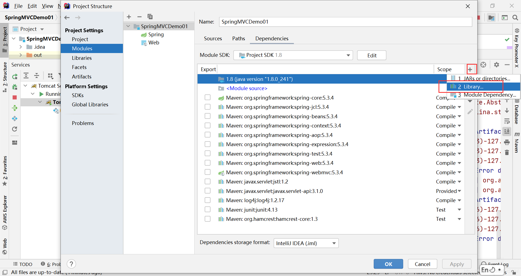Open Search Everywhere magnifier icon
Viewport: 521px width, 276px height.
pos(515,18)
